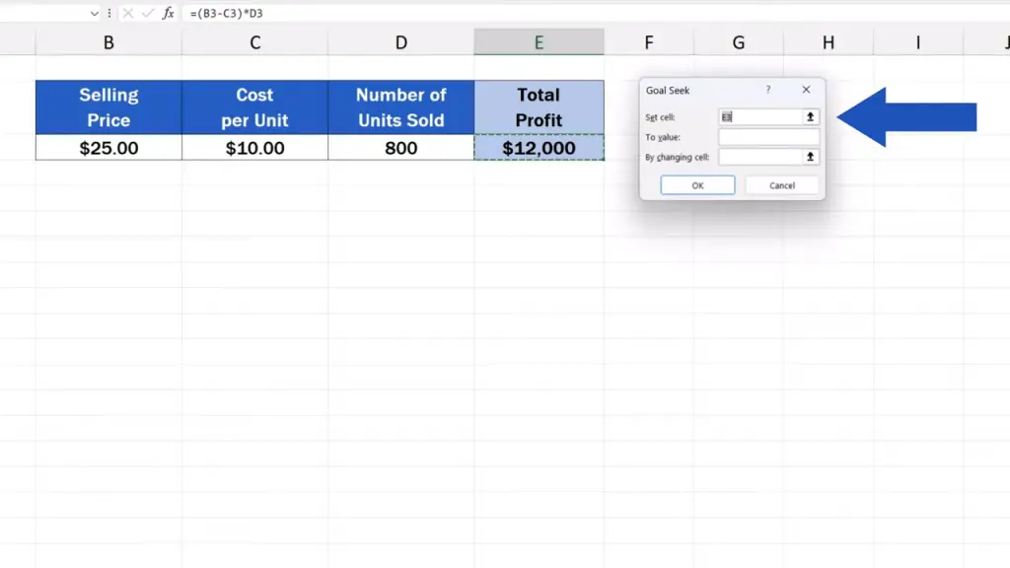Select the Total Profit $12,000 cell
1010x568 pixels.
pyautogui.click(x=539, y=148)
